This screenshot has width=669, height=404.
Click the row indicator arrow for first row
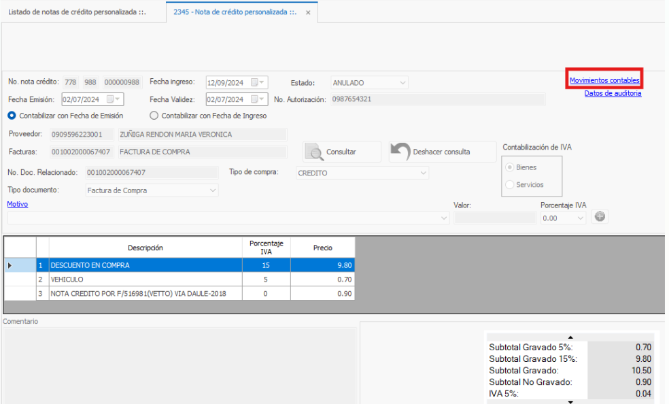pyautogui.click(x=10, y=265)
